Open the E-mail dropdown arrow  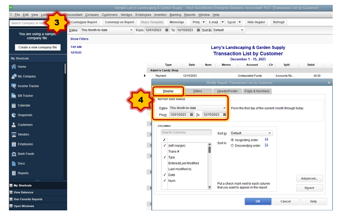223,22
